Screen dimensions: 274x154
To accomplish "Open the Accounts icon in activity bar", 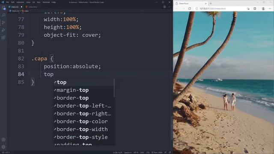I will click(3, 139).
